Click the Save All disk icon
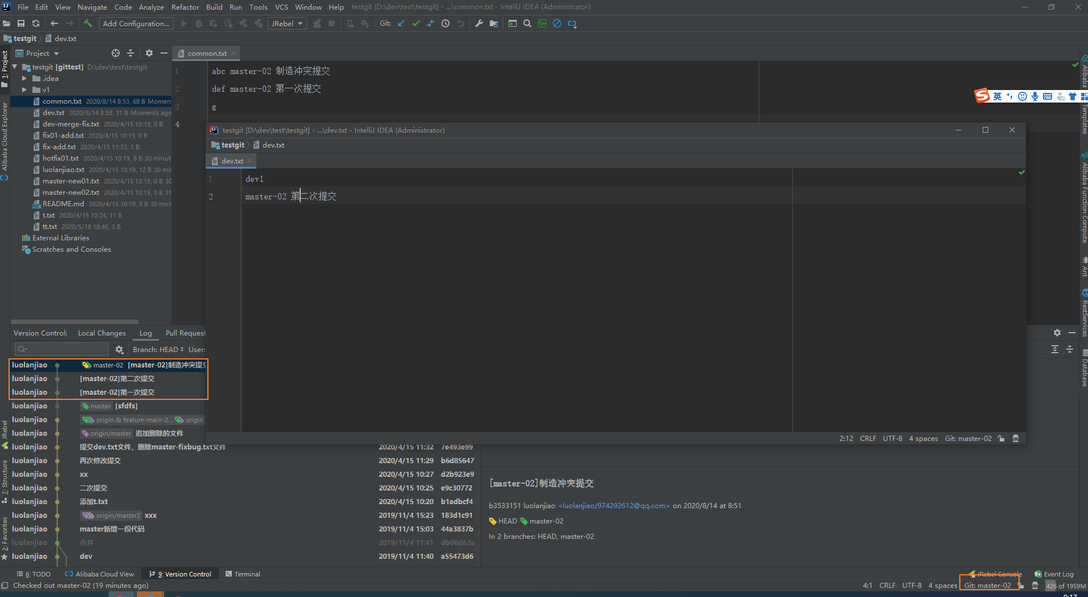This screenshot has width=1088, height=597. [x=21, y=23]
